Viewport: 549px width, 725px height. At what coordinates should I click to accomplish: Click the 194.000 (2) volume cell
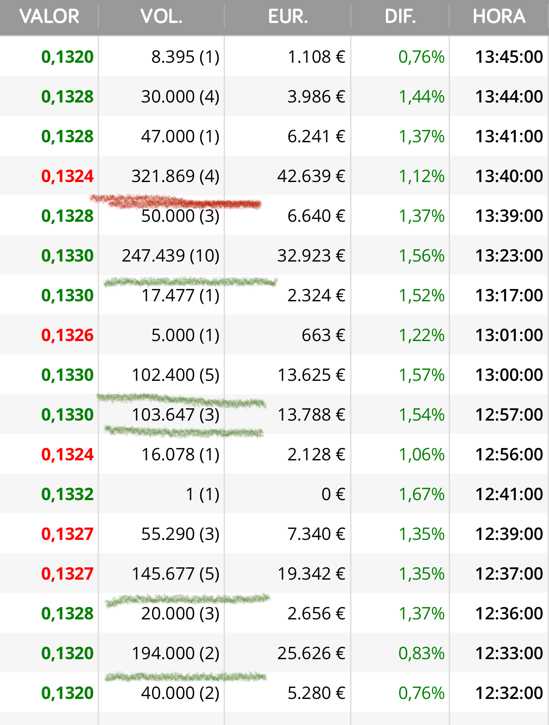point(175,653)
